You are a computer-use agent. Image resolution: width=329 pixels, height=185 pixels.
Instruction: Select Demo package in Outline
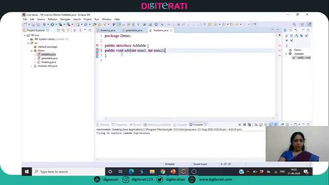coord(296,50)
